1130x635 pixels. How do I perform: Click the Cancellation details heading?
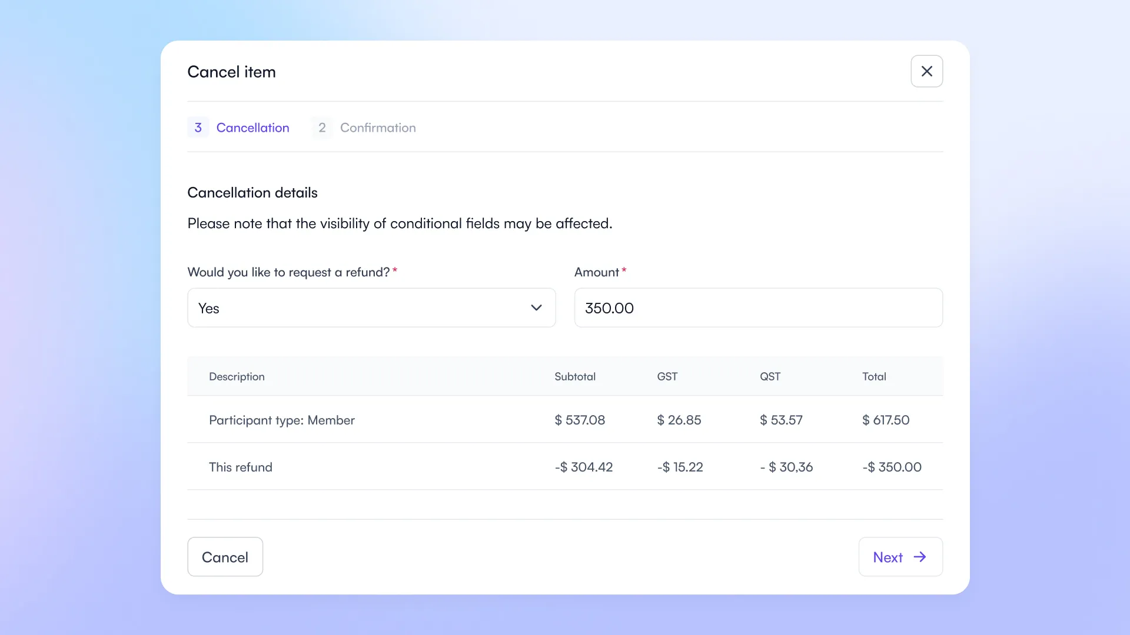(x=252, y=192)
